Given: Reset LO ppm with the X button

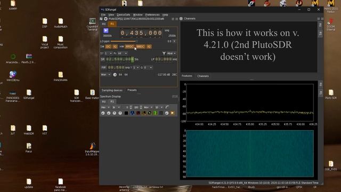Looking at the screenshot, I should click(174, 42).
